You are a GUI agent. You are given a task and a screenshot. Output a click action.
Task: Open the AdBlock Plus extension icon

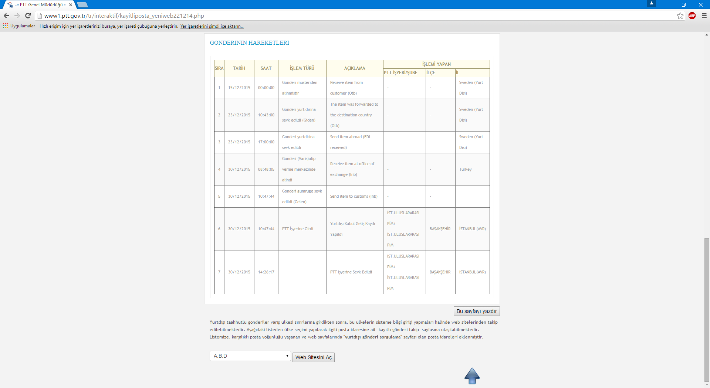click(x=692, y=16)
